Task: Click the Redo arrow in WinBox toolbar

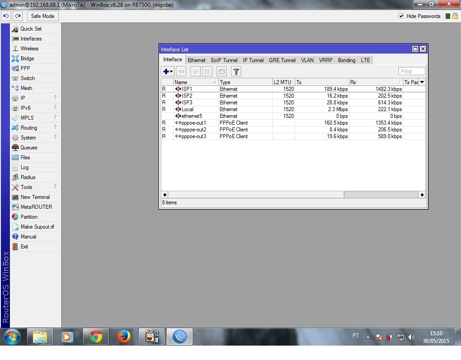Action: (x=18, y=16)
